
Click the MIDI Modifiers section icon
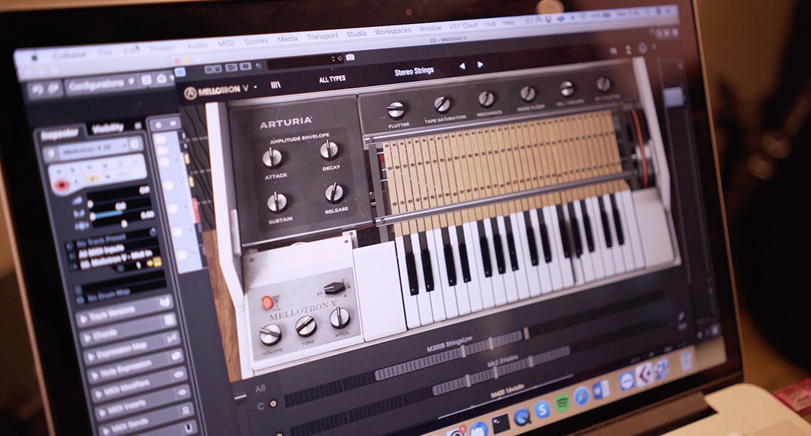click(x=179, y=374)
